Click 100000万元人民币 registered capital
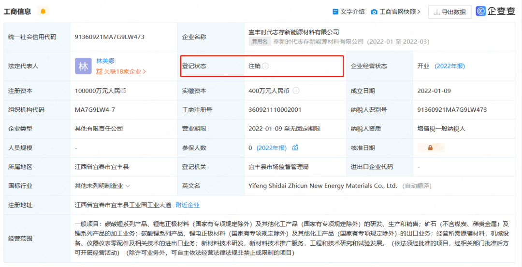 pyautogui.click(x=100, y=91)
